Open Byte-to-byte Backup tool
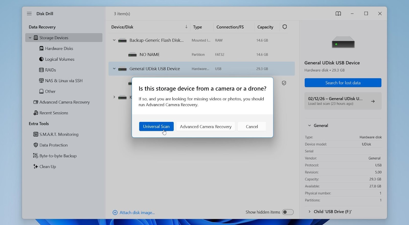 coord(58,156)
